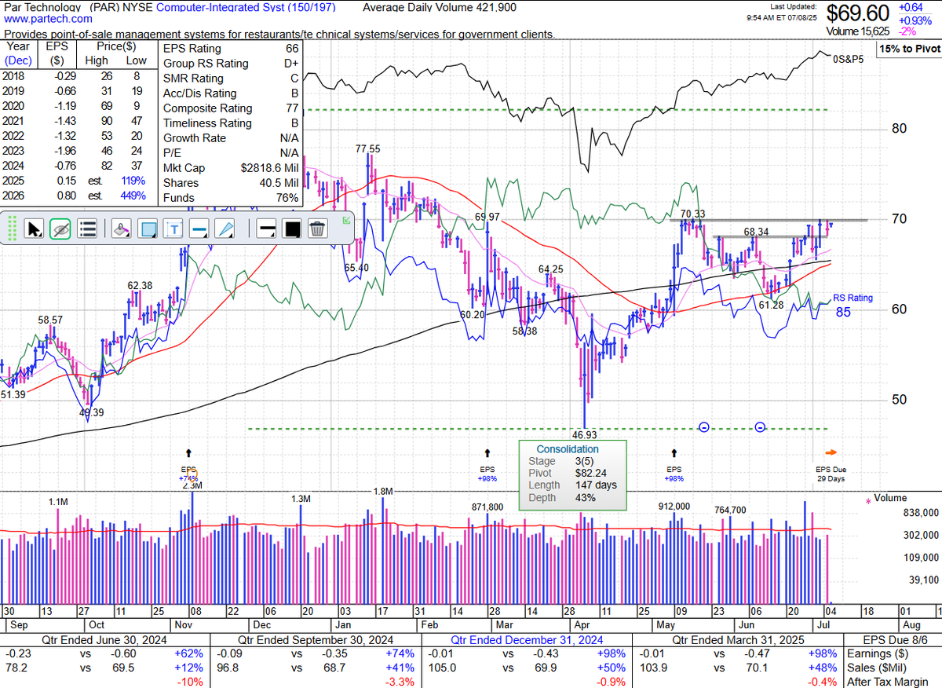
Task: Click the May EPS arrow marker
Action: pos(674,453)
